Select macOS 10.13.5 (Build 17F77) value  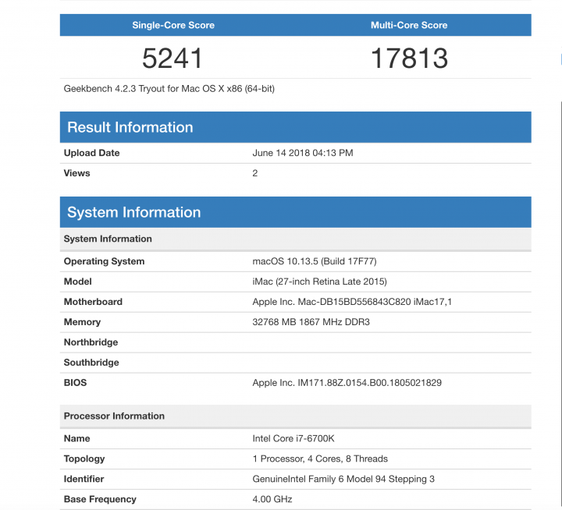click(315, 261)
